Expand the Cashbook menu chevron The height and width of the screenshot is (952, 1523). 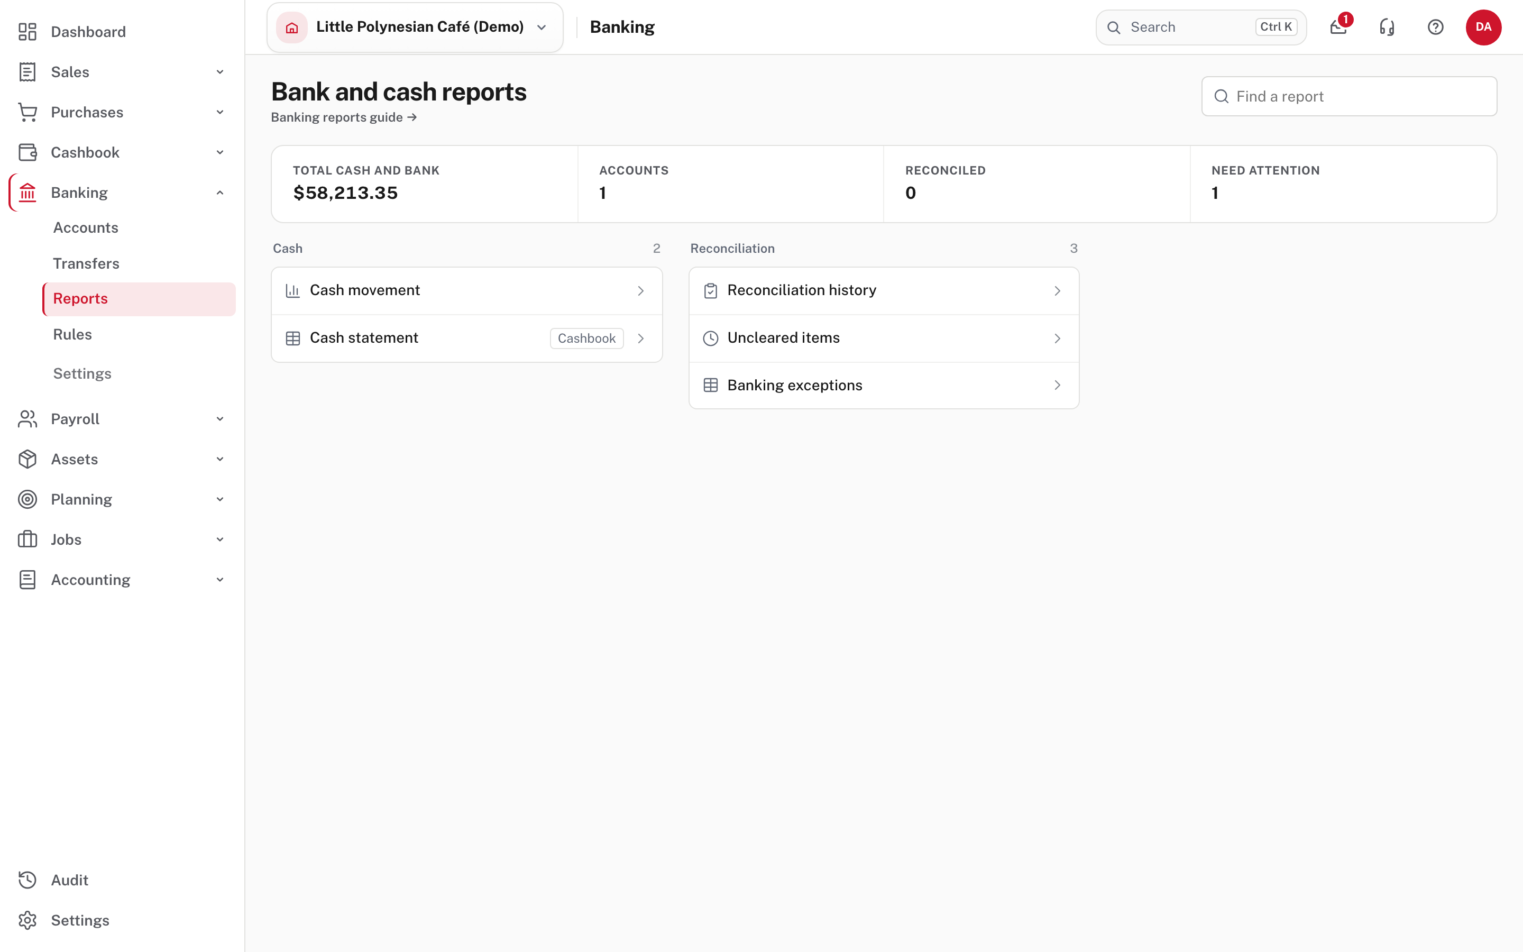(x=219, y=152)
